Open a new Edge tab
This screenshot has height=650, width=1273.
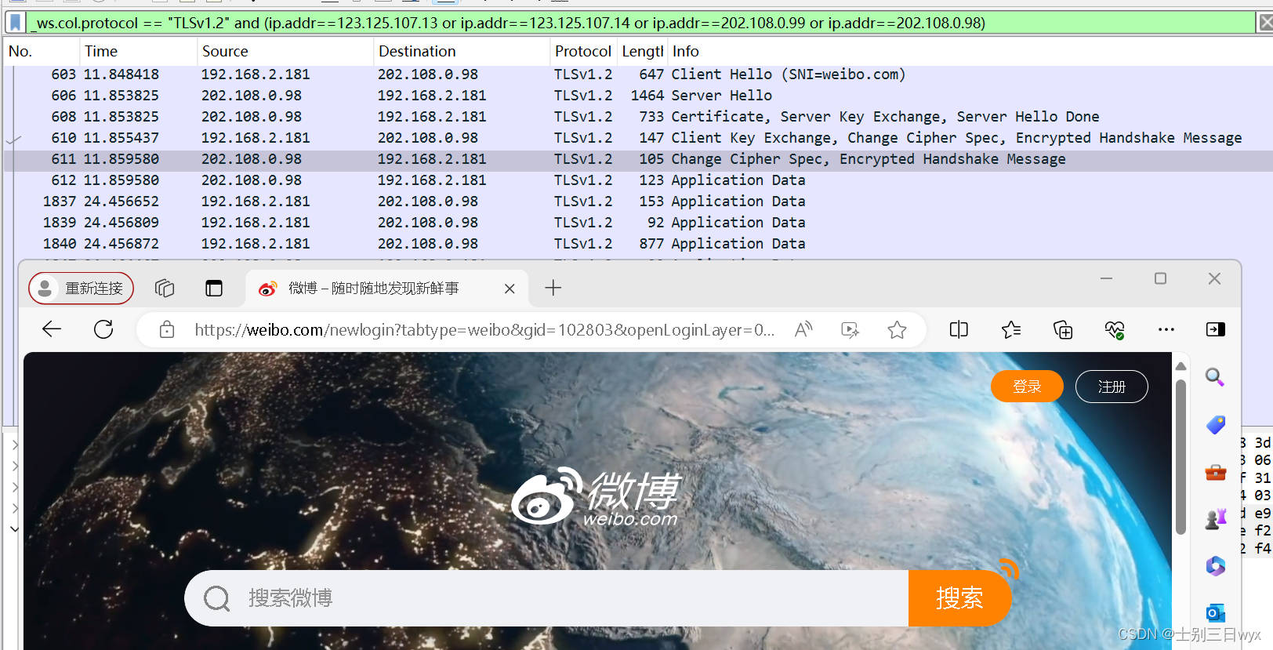[553, 288]
